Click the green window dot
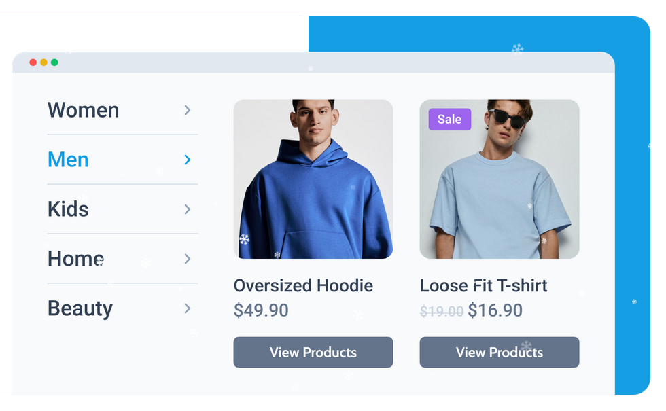The height and width of the screenshot is (411, 666). (x=54, y=62)
